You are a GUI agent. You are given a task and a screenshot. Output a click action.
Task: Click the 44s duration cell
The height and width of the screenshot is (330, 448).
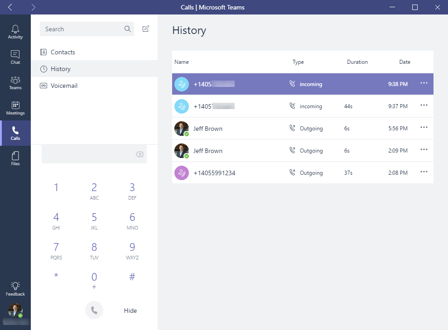[x=348, y=106]
